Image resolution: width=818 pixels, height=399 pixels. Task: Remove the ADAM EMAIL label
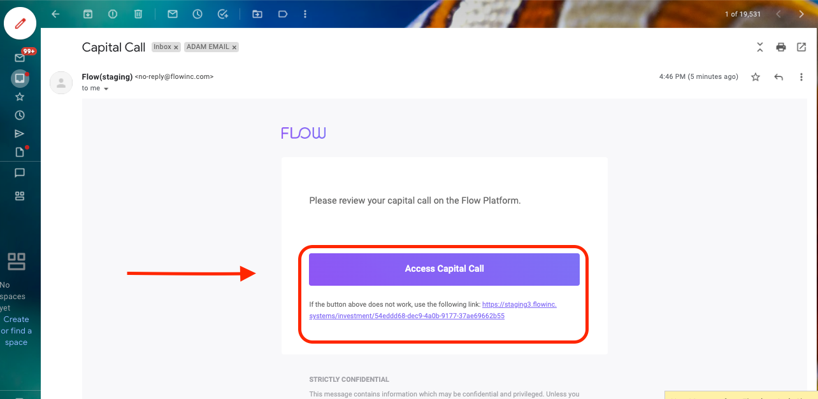[234, 48]
